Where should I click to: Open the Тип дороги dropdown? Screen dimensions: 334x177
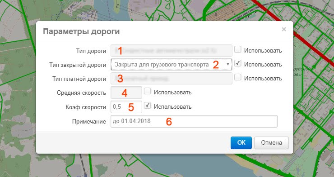[172, 50]
